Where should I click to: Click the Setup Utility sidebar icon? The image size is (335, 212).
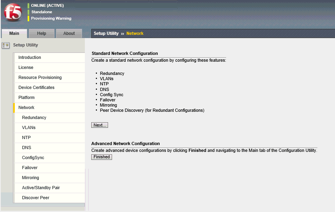pos(6,45)
